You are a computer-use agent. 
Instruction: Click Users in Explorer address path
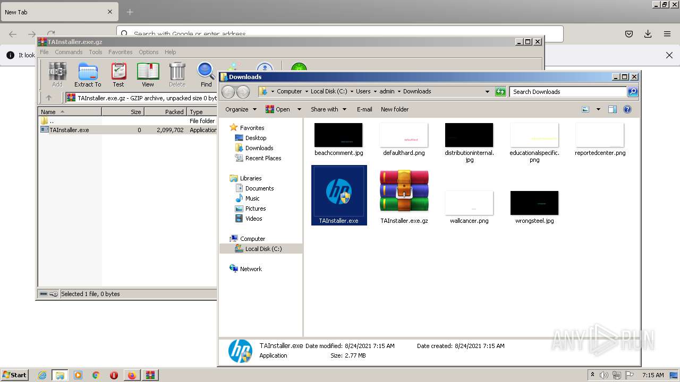click(x=363, y=91)
